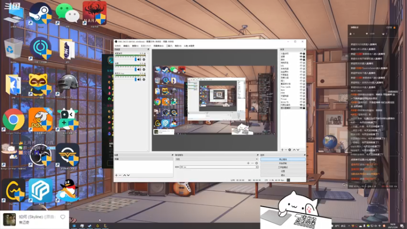Click the Stop Streaming button in controls

point(283,159)
